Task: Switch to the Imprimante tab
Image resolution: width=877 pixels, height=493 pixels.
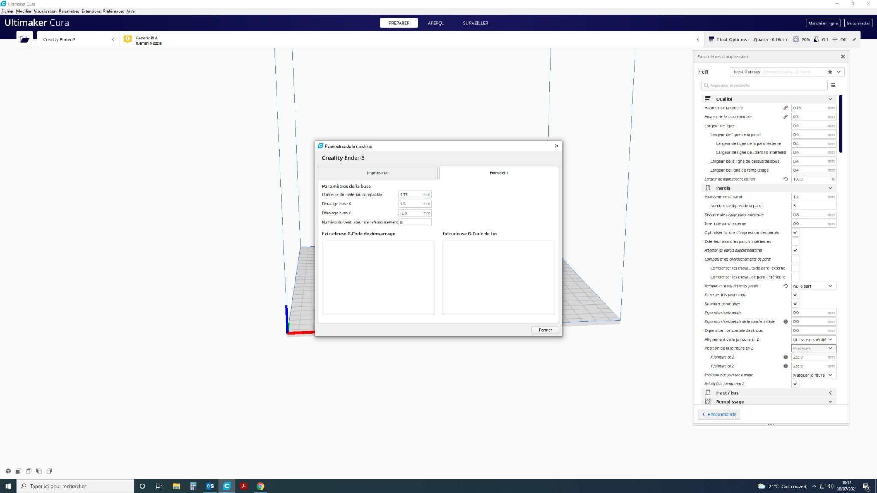Action: [x=377, y=173]
